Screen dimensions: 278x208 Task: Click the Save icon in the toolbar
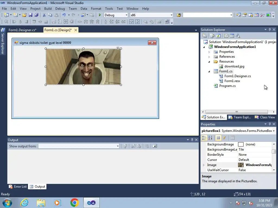click(x=30, y=15)
